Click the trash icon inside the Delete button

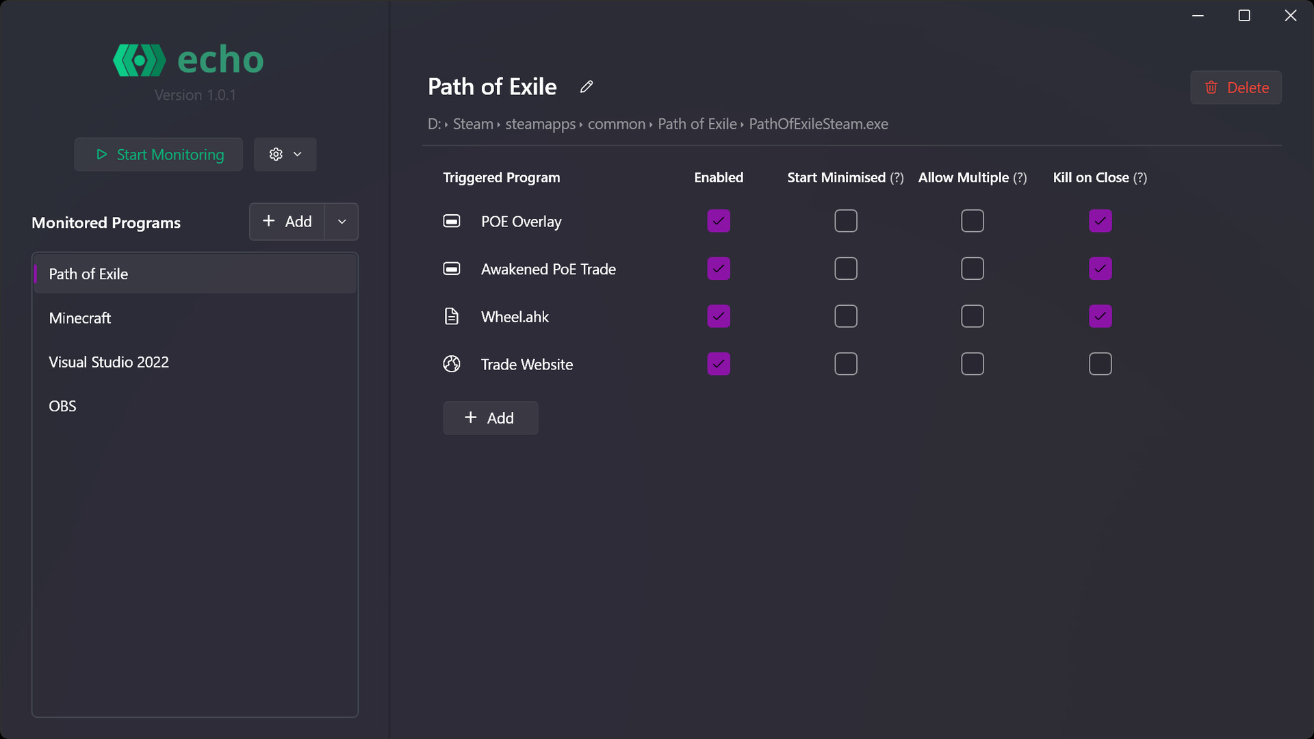point(1211,88)
